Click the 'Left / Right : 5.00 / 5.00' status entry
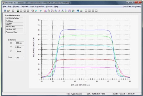The width and height of the screenshot is (143, 96). tap(96, 94)
